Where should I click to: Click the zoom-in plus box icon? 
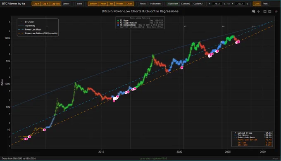(265, 11)
